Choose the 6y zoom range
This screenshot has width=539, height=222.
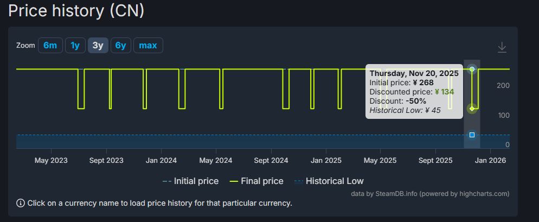coord(120,46)
